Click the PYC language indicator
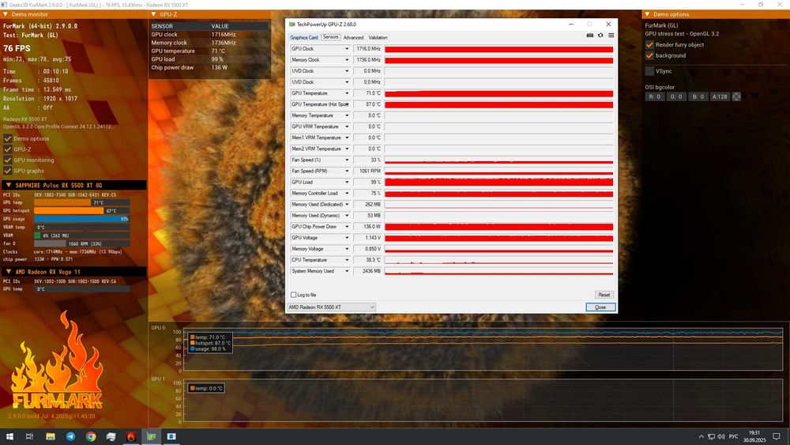This screenshot has height=445, width=790. tap(734, 436)
